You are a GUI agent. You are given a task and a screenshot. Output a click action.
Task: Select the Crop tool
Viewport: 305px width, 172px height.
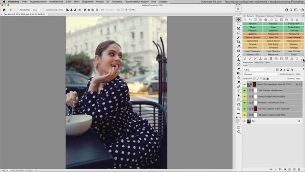[238, 42]
